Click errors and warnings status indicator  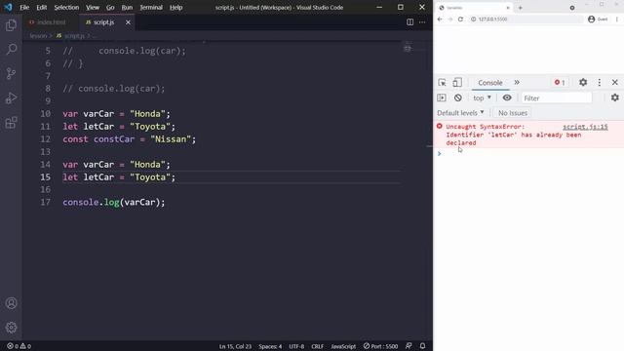tap(19, 346)
